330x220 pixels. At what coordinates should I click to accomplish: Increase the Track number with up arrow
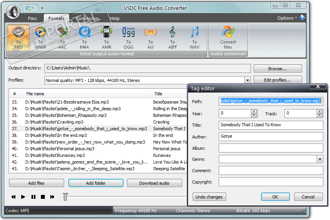coord(320,111)
